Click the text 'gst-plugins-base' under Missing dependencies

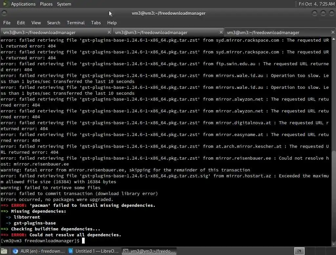point(35,223)
